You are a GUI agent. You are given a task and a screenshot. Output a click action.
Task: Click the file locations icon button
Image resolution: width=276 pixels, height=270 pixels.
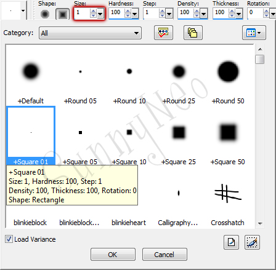(x=193, y=33)
